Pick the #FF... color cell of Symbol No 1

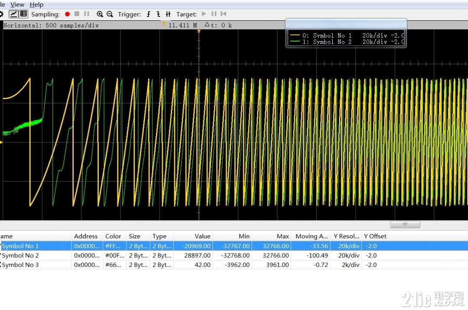[x=114, y=246]
